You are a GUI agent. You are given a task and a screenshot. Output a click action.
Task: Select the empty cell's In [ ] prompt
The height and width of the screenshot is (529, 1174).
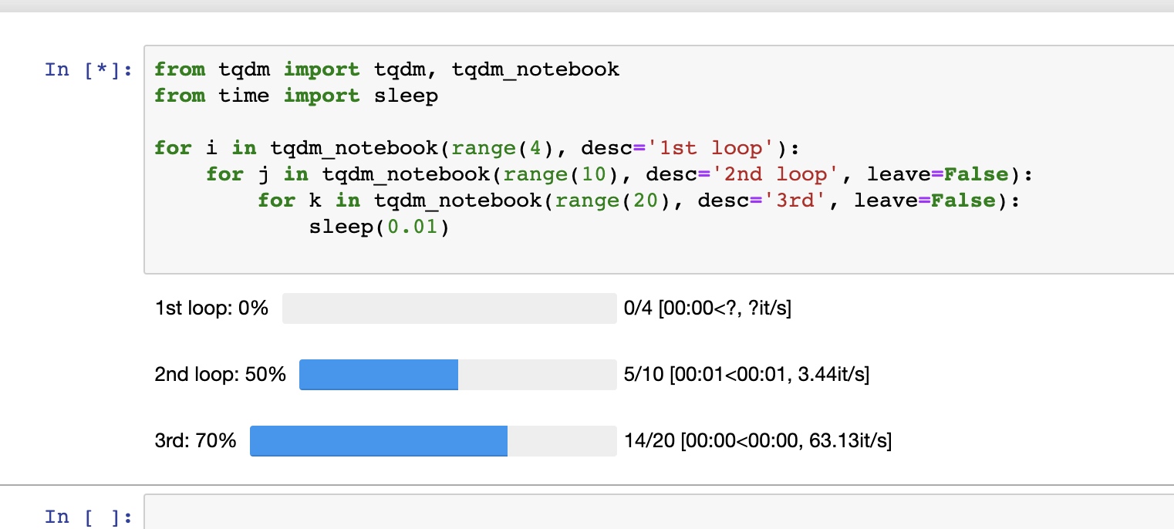pos(89,516)
